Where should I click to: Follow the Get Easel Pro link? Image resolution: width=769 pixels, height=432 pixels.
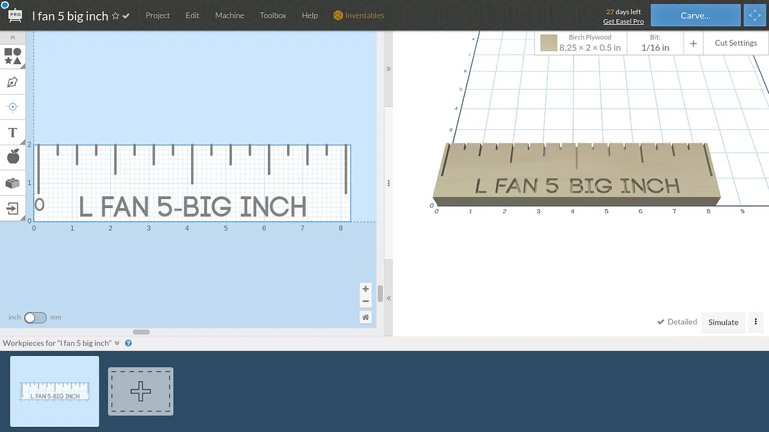[623, 22]
